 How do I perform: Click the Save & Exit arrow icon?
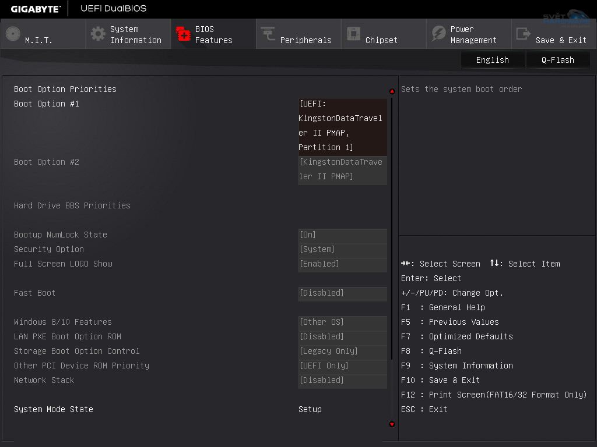(x=524, y=34)
